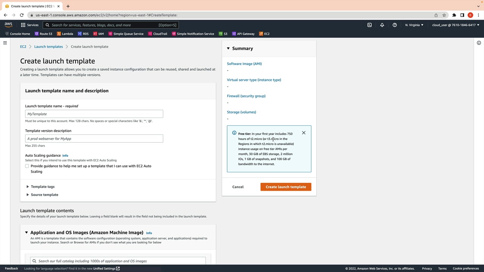Open Route 53 from the favorites bar
Viewport: 484px width, 272px height.
43,34
